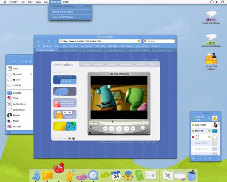Screen dimensions: 227x182
Task: Click skip to start button in QuickTime player
Action: coord(105,129)
